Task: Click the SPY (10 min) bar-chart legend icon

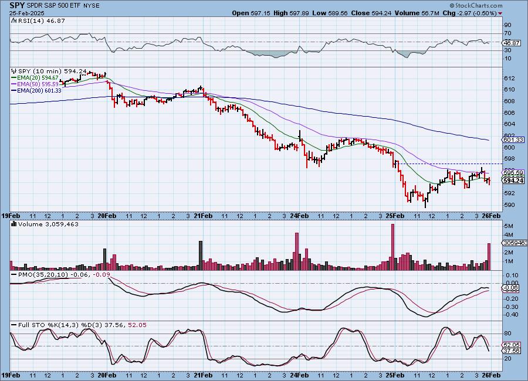Action: tap(14, 71)
